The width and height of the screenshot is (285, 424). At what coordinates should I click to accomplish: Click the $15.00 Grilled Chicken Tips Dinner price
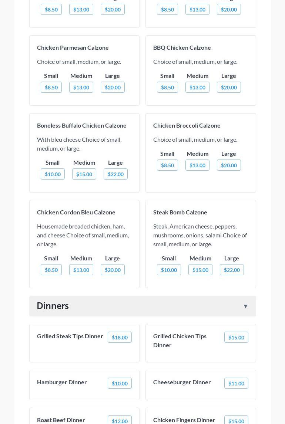[x=236, y=338]
